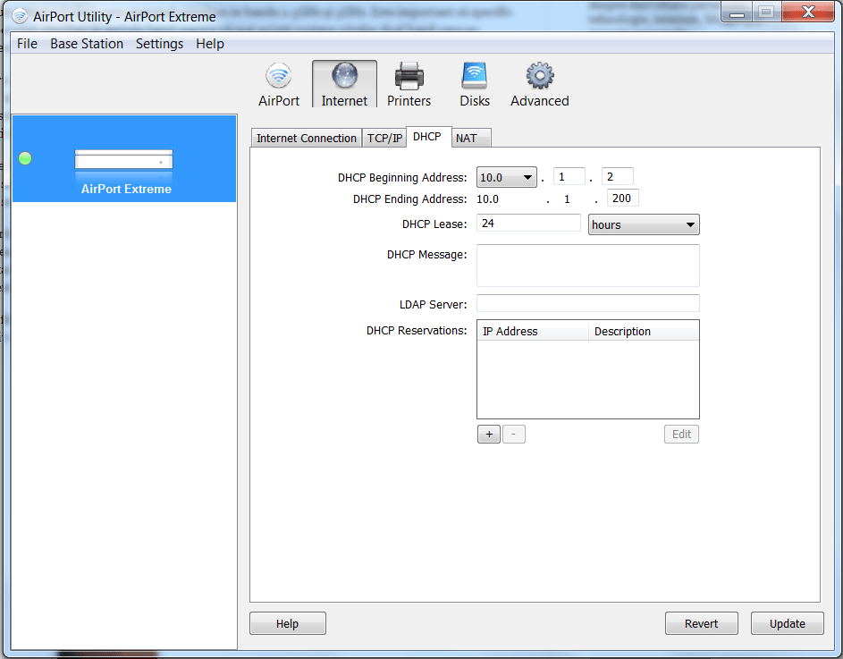Open the lease time unit hours dropdown
The height and width of the screenshot is (659, 843).
(644, 224)
